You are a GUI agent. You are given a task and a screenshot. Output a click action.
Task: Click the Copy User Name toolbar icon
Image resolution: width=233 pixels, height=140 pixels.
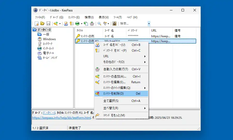66,24
